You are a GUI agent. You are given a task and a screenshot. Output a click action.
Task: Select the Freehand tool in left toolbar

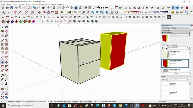(7, 40)
